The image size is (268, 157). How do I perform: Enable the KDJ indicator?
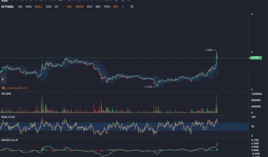click(x=90, y=6)
